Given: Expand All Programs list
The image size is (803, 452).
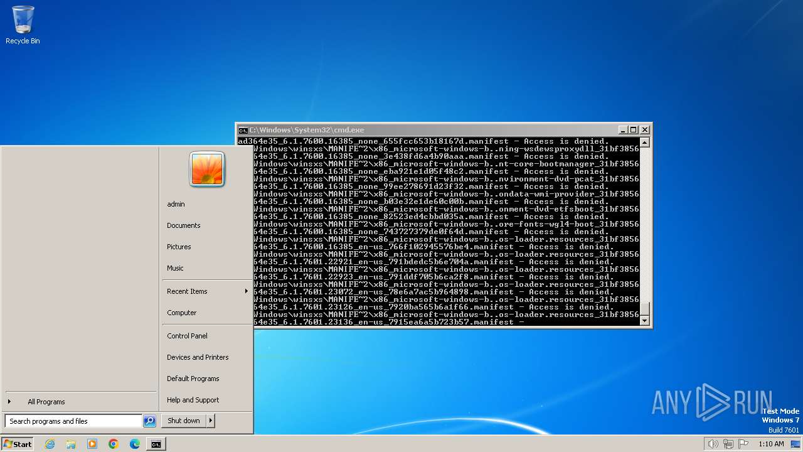Looking at the screenshot, I should click(80, 402).
